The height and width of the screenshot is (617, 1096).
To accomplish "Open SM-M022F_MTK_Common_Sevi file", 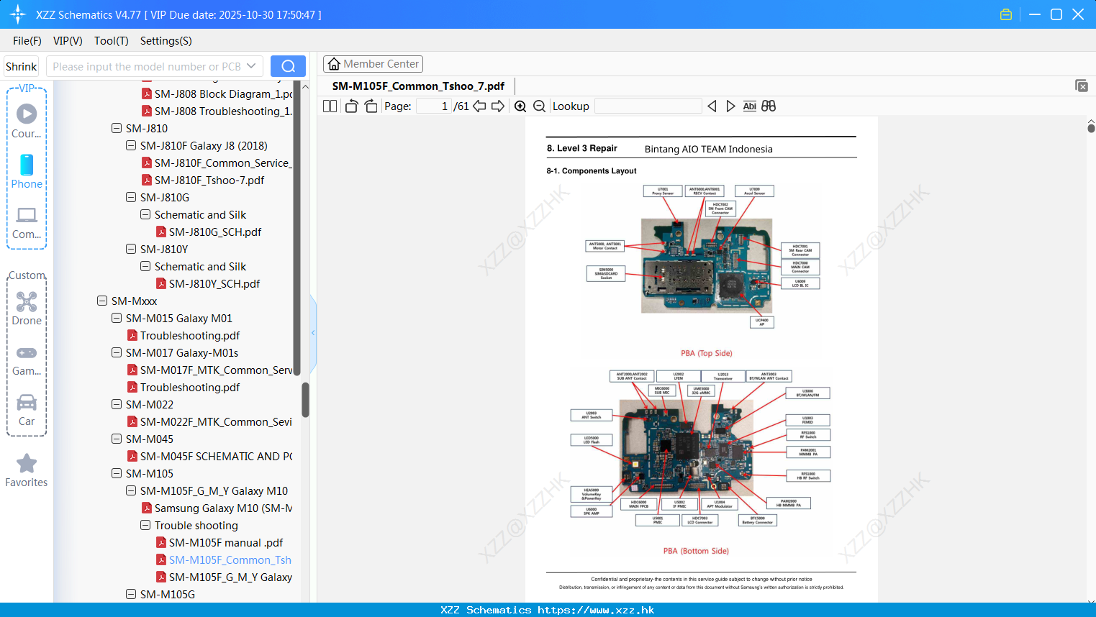I will [209, 421].
